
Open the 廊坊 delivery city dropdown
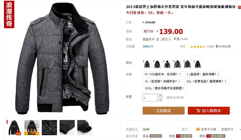click(x=166, y=39)
